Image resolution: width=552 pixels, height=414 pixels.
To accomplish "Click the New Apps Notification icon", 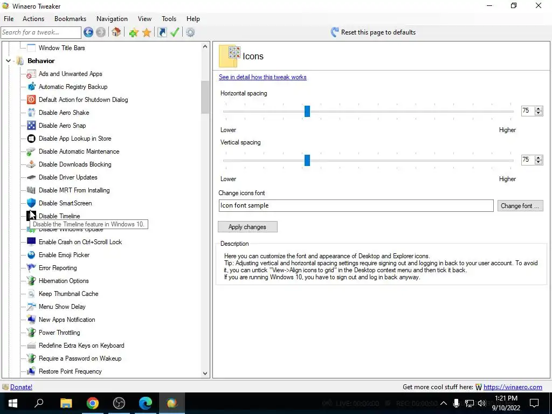I will (31, 320).
